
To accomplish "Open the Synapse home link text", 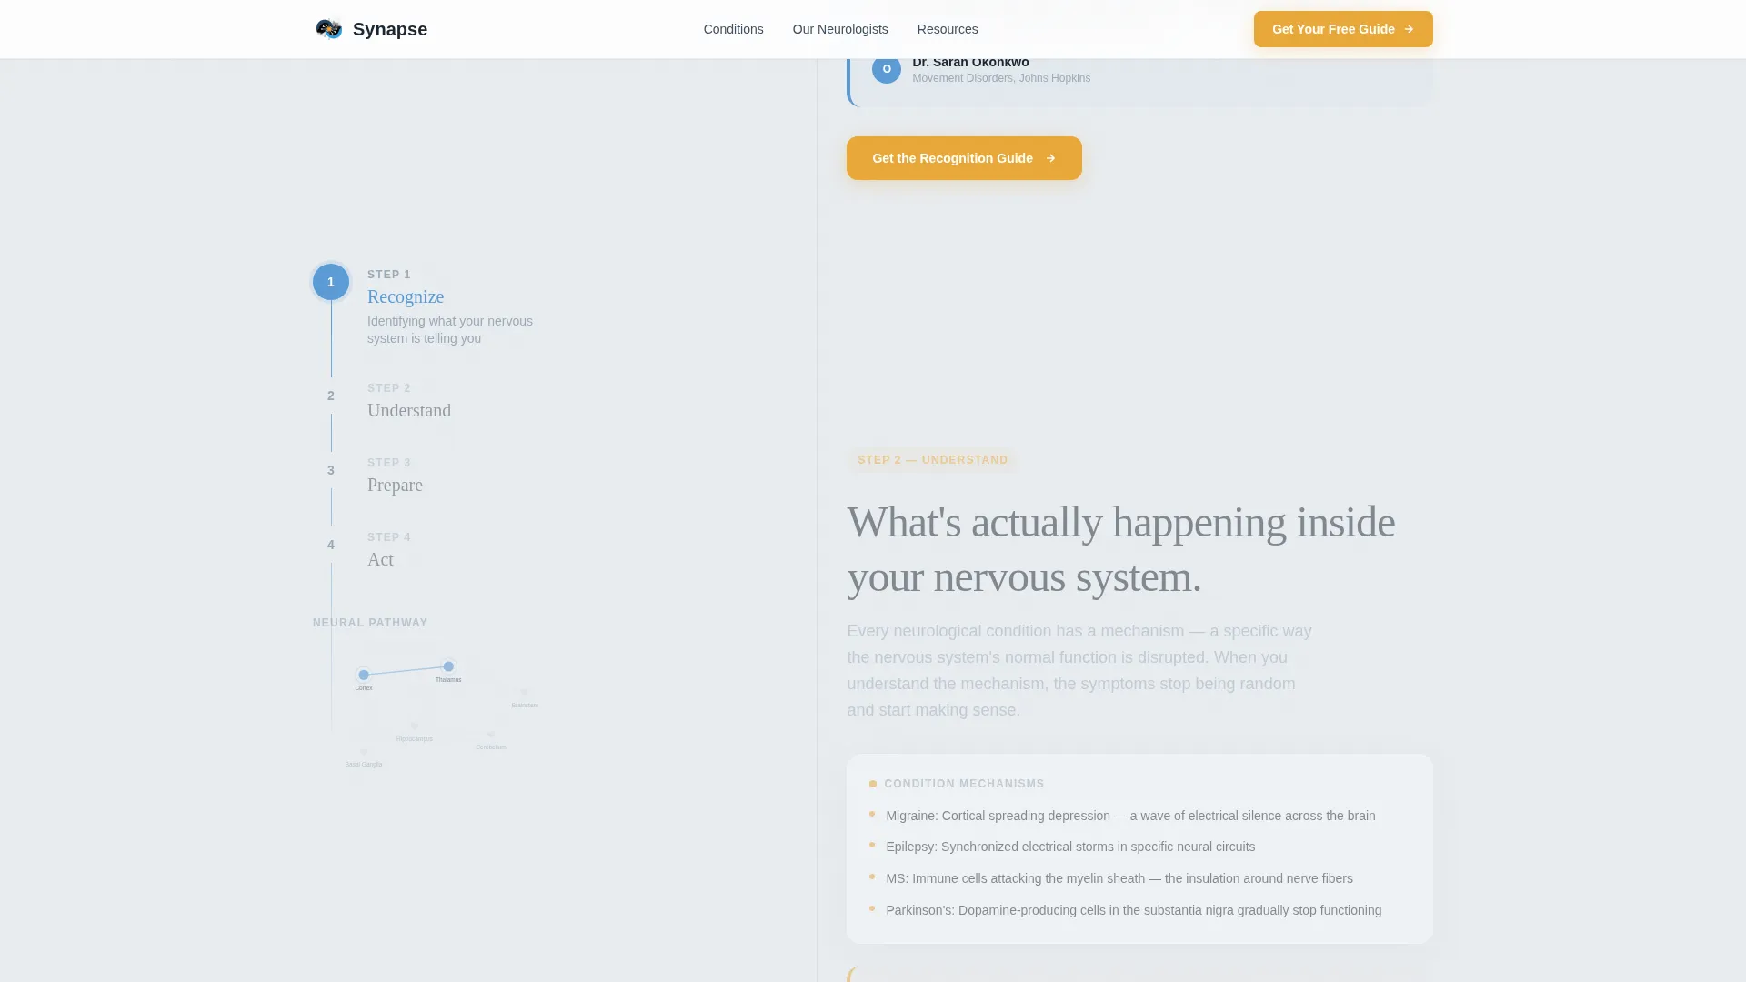I will pyautogui.click(x=389, y=29).
